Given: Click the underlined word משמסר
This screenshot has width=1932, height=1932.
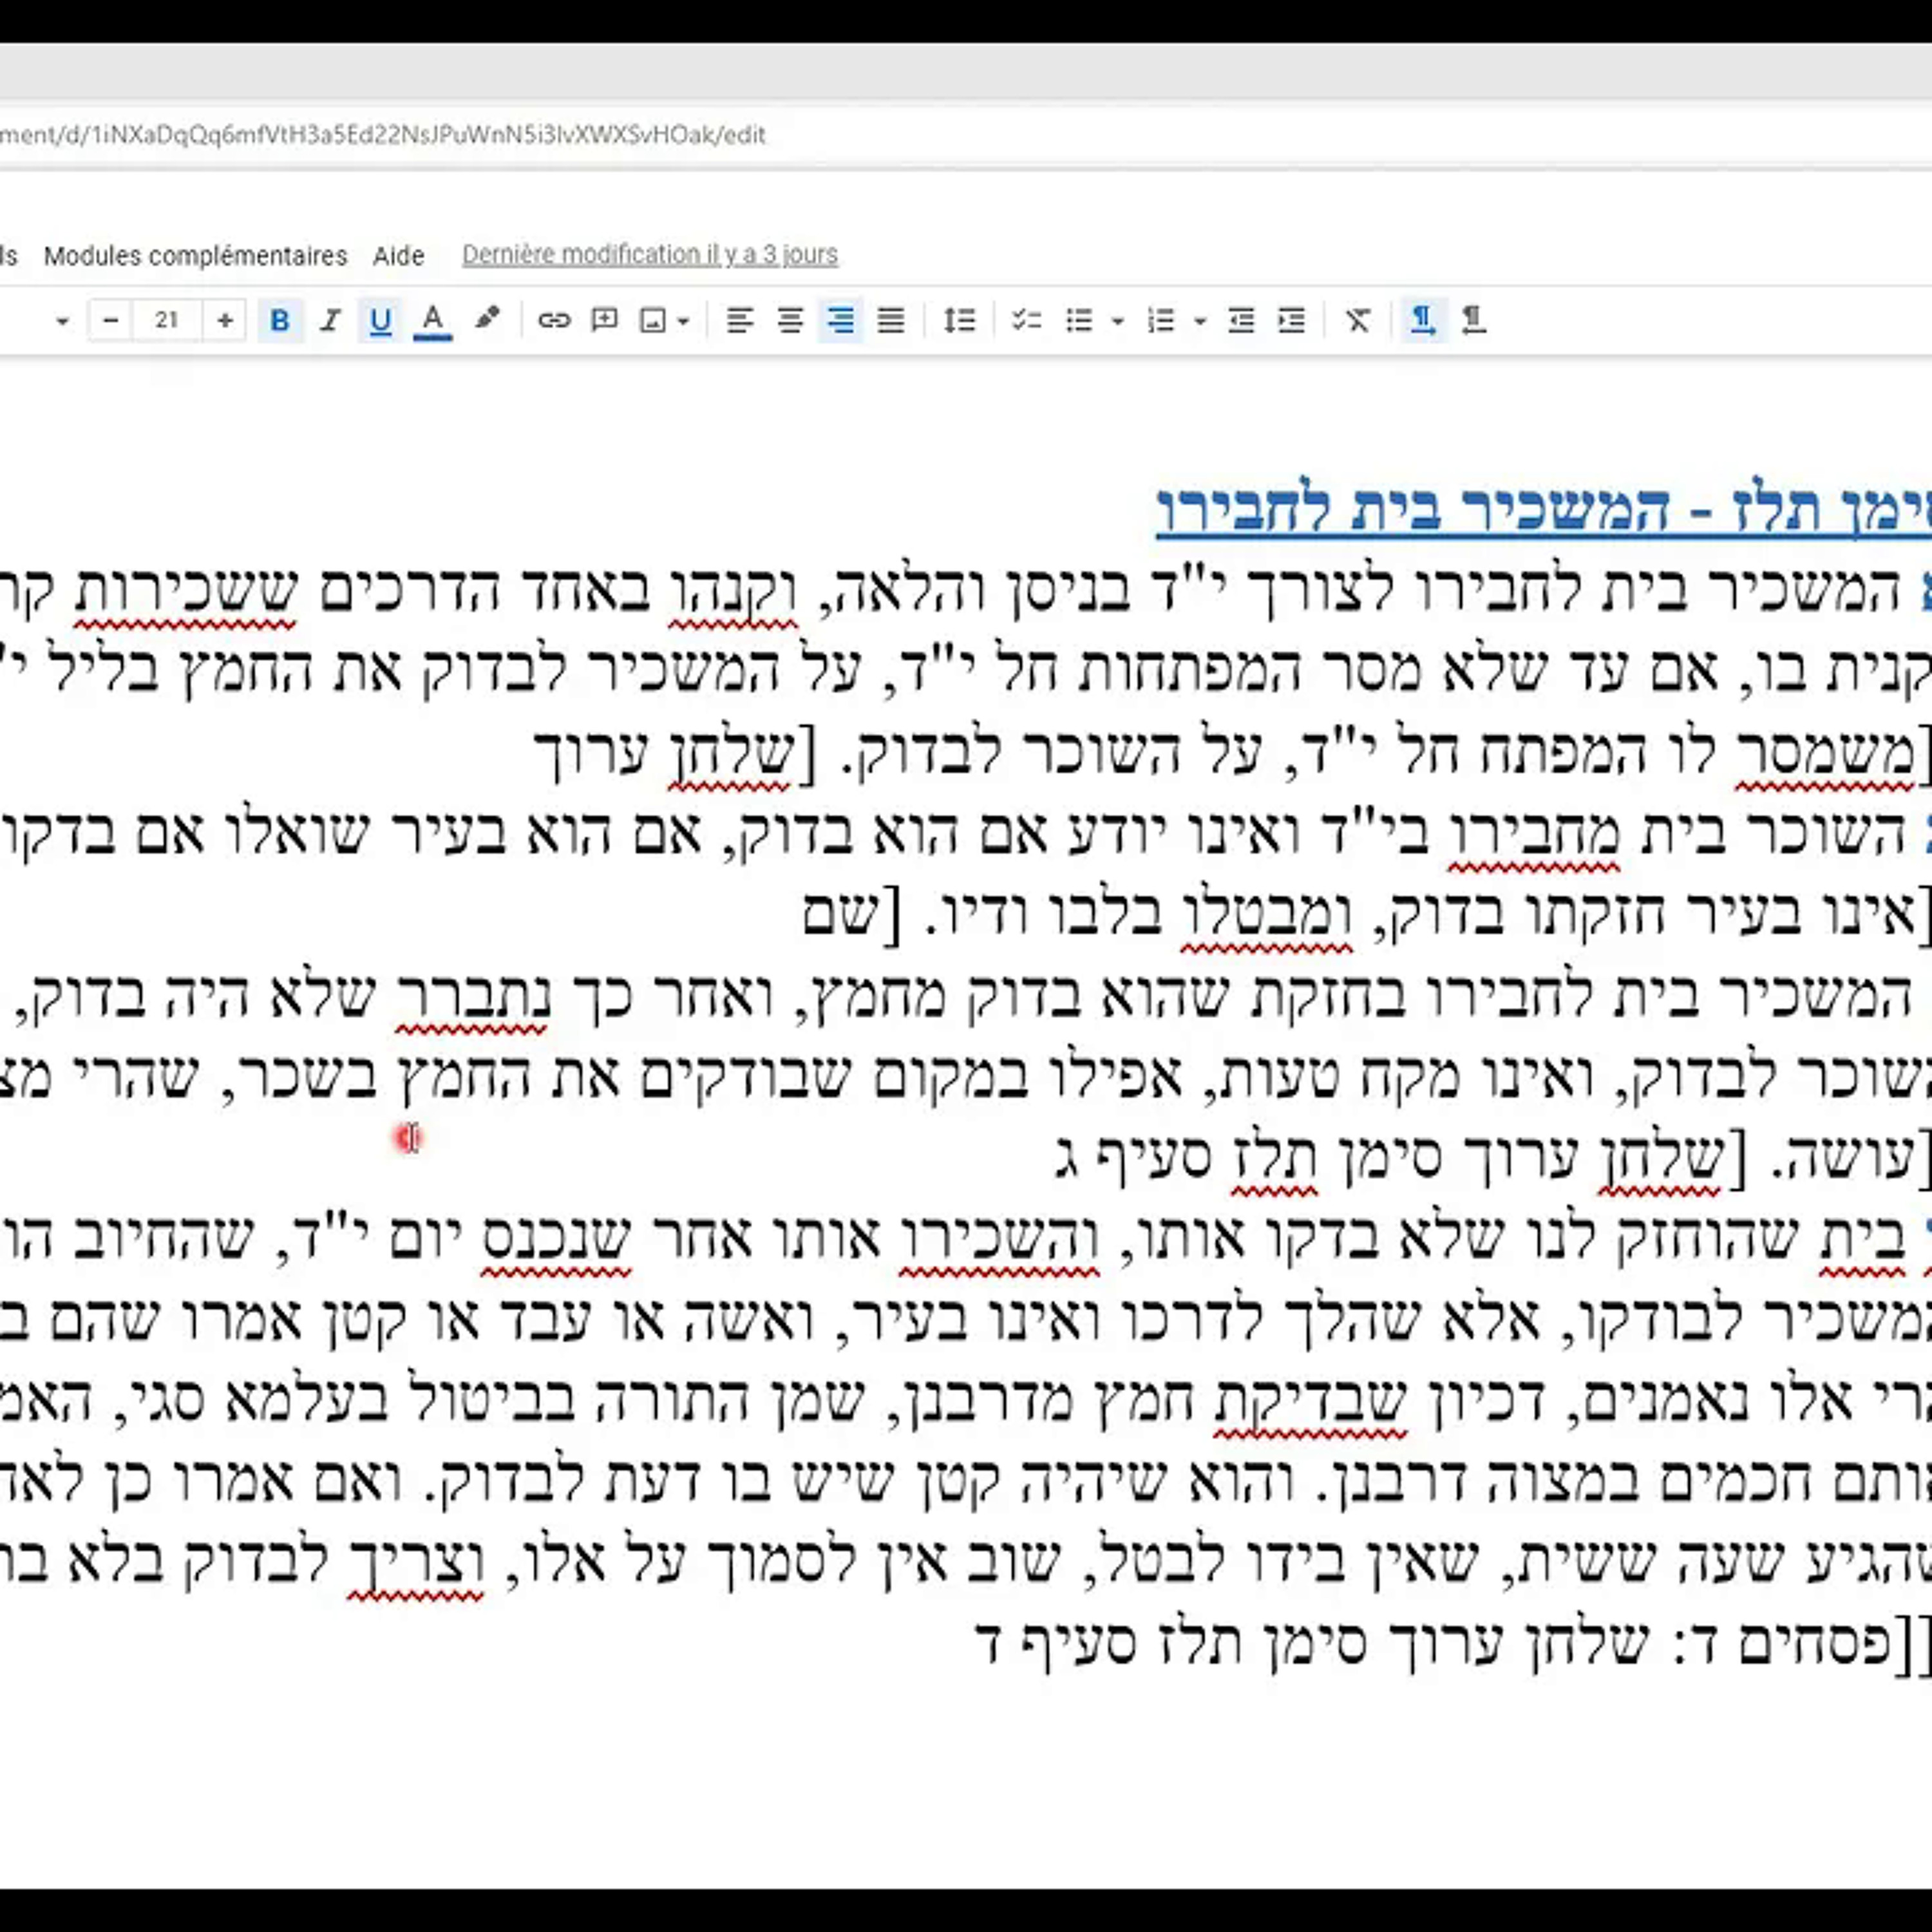Looking at the screenshot, I should (1825, 752).
